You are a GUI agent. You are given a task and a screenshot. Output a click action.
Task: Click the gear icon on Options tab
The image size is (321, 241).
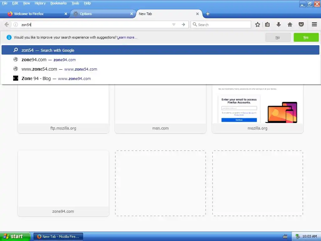(x=76, y=14)
